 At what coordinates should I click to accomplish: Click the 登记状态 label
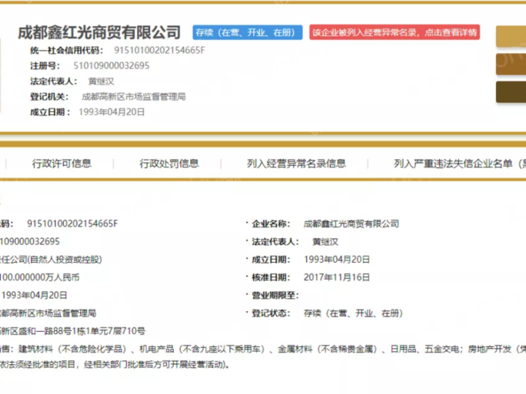pyautogui.click(x=271, y=313)
